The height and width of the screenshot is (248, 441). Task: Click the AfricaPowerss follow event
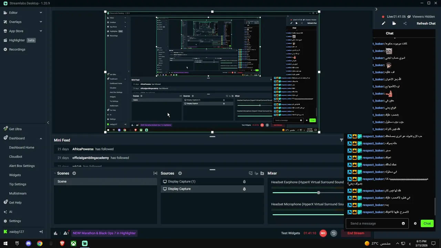tap(198, 149)
